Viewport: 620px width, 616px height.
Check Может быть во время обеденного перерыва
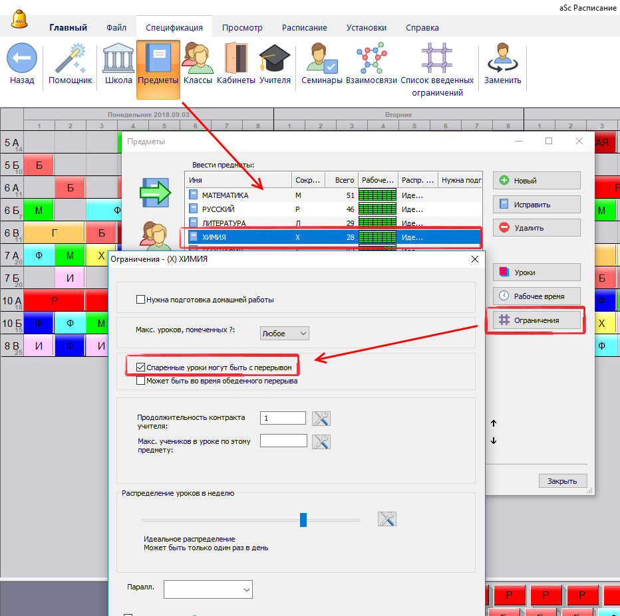(x=140, y=381)
